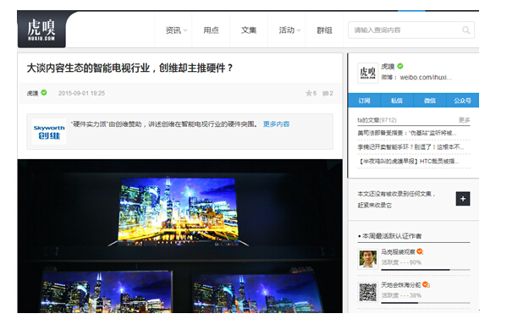Viewport: 507px width, 319px height.
Task: Select the 公众号 tab in author panel
Action: coord(462,101)
